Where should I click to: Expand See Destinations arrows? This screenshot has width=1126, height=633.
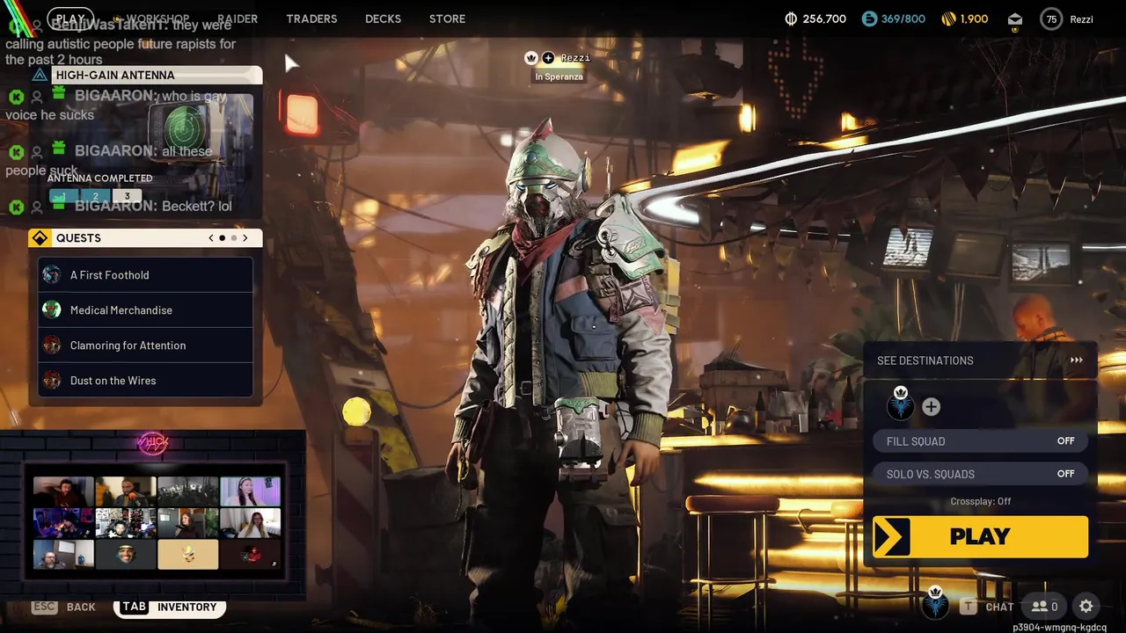click(1077, 360)
